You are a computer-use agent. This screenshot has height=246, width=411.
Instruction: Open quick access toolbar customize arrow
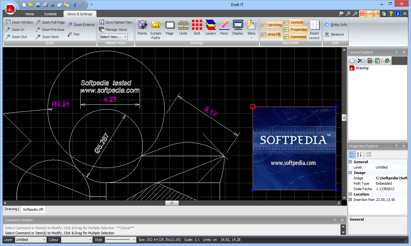(x=91, y=4)
